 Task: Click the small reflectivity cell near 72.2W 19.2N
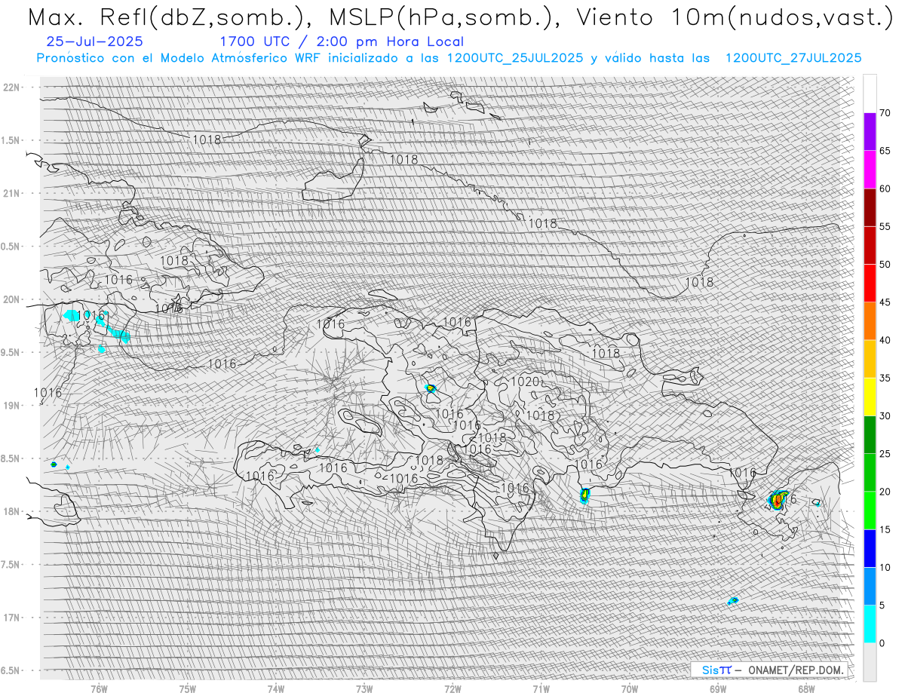(x=431, y=388)
